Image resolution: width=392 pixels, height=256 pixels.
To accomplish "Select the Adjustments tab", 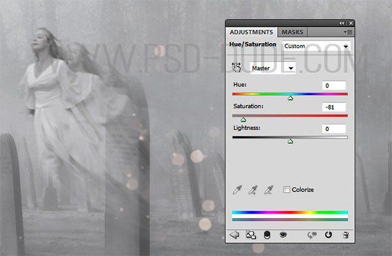I will [x=252, y=32].
